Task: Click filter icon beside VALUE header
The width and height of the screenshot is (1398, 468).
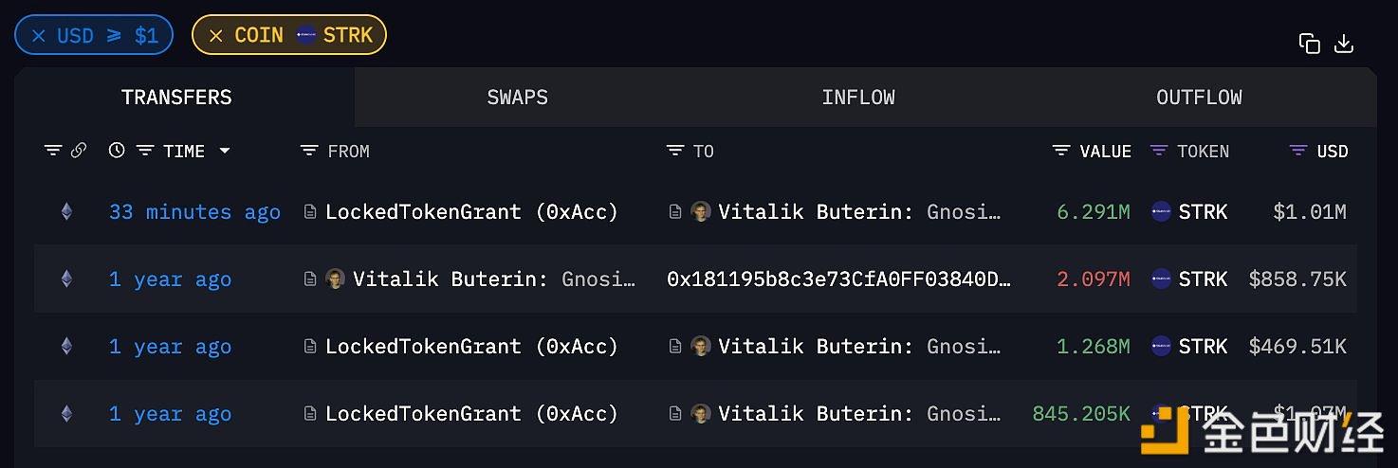Action: [x=1061, y=151]
